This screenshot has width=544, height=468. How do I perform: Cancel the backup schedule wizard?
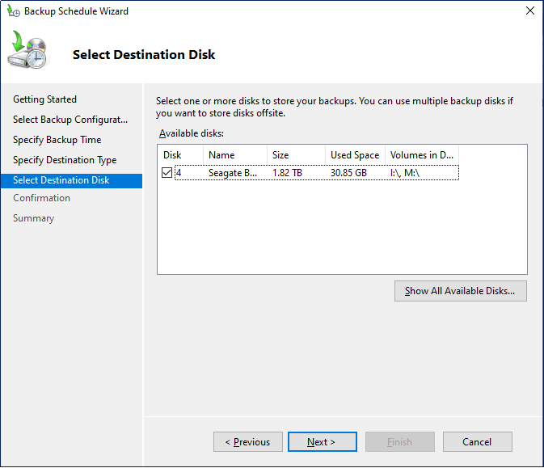477,442
